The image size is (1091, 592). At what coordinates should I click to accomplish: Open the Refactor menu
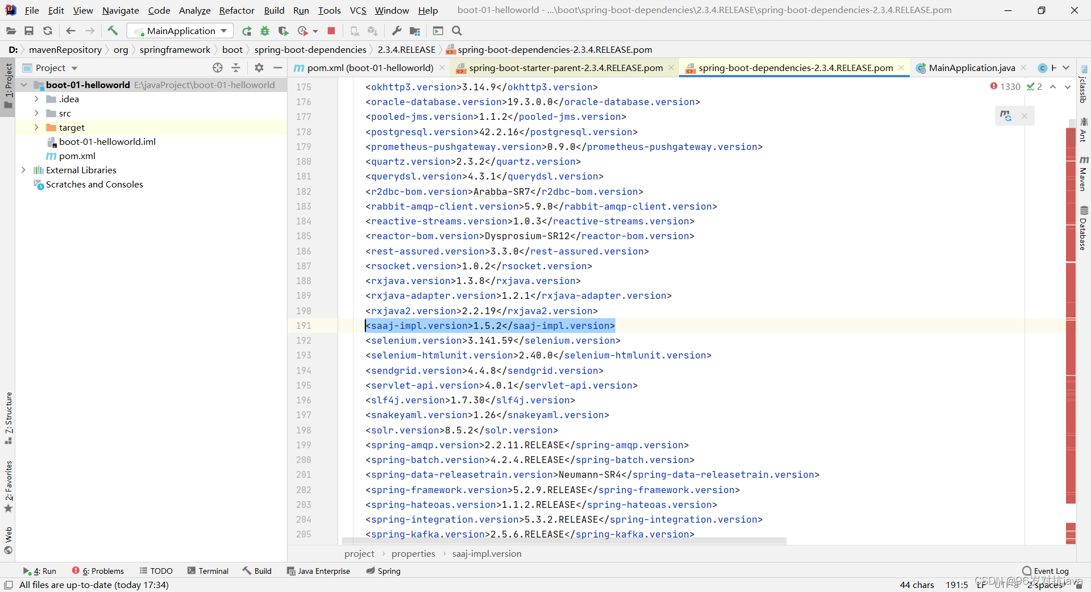(x=237, y=10)
